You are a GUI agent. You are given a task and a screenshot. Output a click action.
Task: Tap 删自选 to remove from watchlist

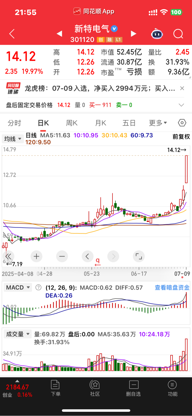[133, 388]
